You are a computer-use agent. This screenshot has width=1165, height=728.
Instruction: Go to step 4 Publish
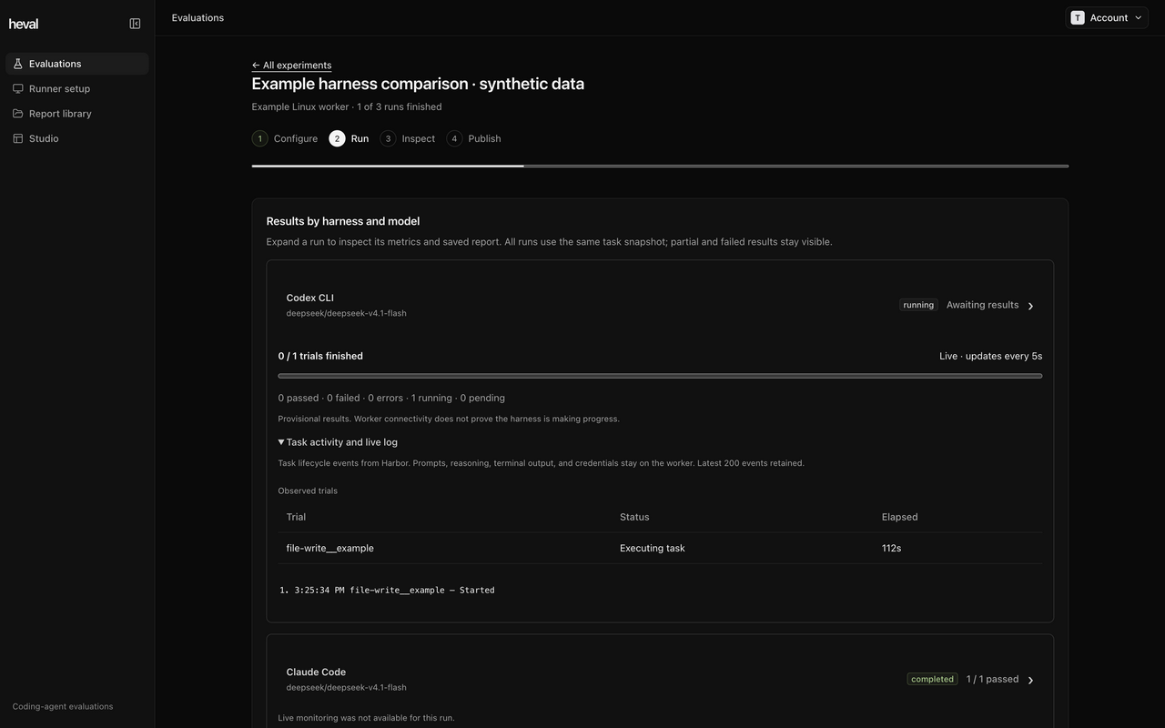coord(473,138)
